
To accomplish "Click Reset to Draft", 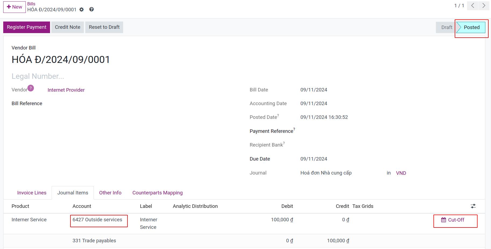I will [x=104, y=27].
